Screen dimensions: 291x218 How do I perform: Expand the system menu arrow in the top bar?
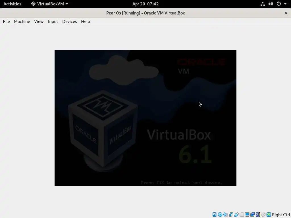(x=285, y=4)
